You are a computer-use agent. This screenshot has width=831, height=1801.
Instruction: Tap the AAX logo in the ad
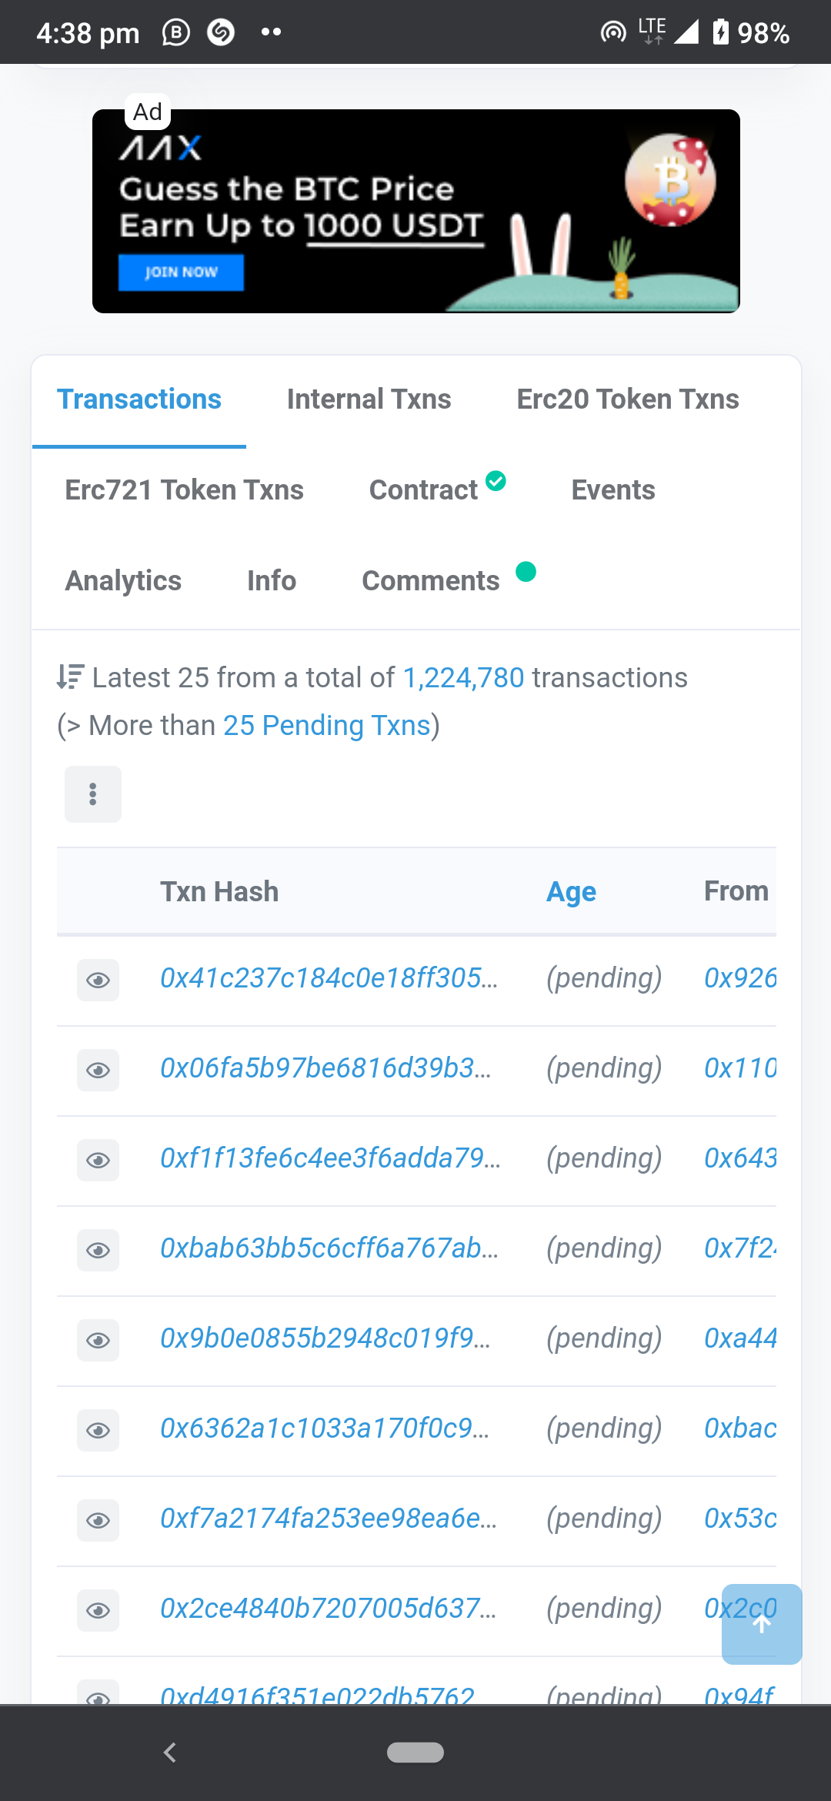coord(161,148)
